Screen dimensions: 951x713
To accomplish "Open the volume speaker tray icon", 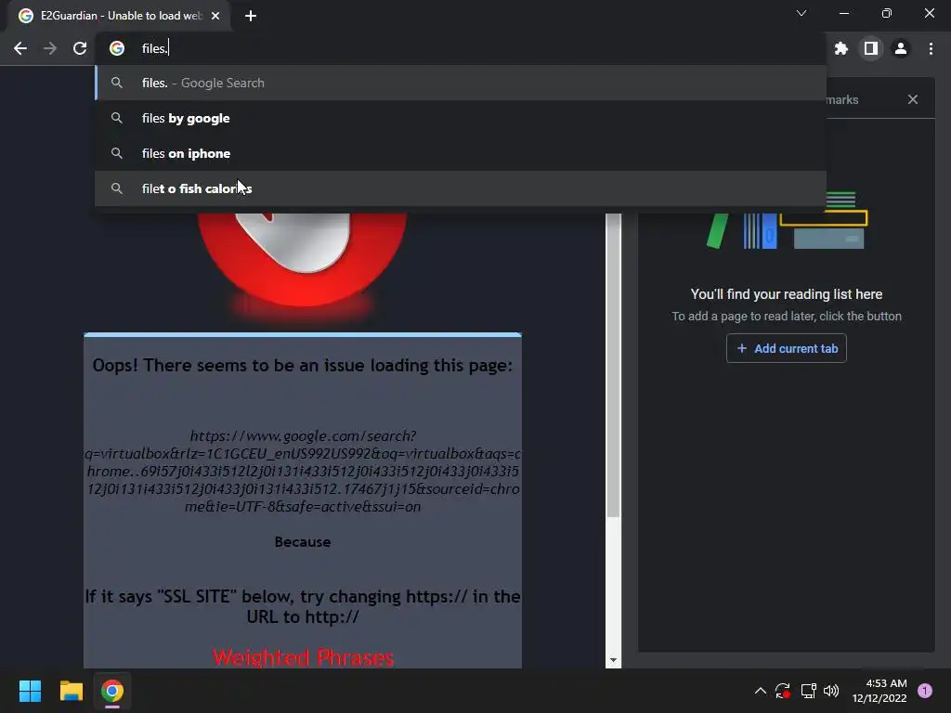I will click(x=831, y=691).
